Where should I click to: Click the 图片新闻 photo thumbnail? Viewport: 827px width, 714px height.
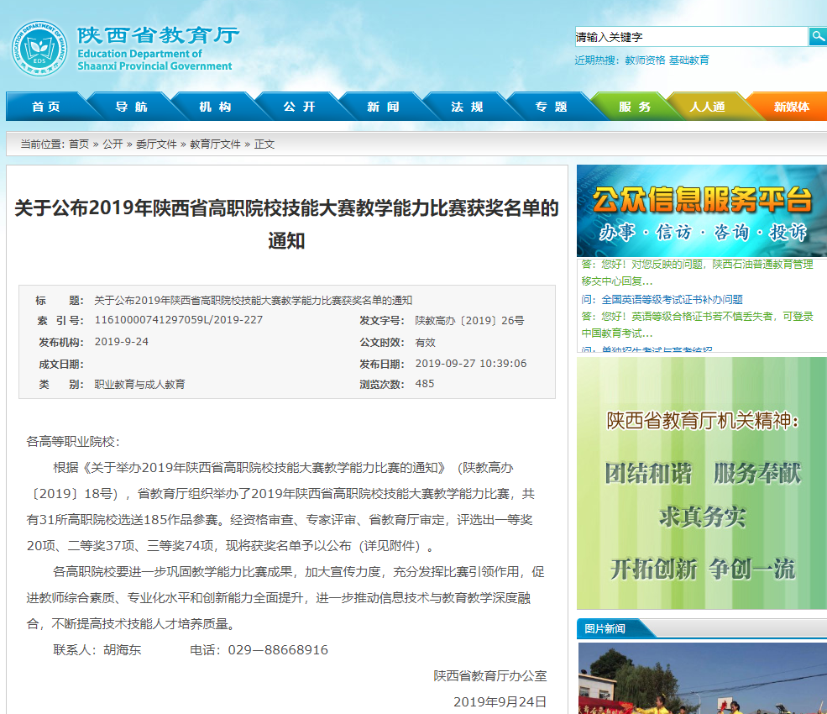point(701,678)
